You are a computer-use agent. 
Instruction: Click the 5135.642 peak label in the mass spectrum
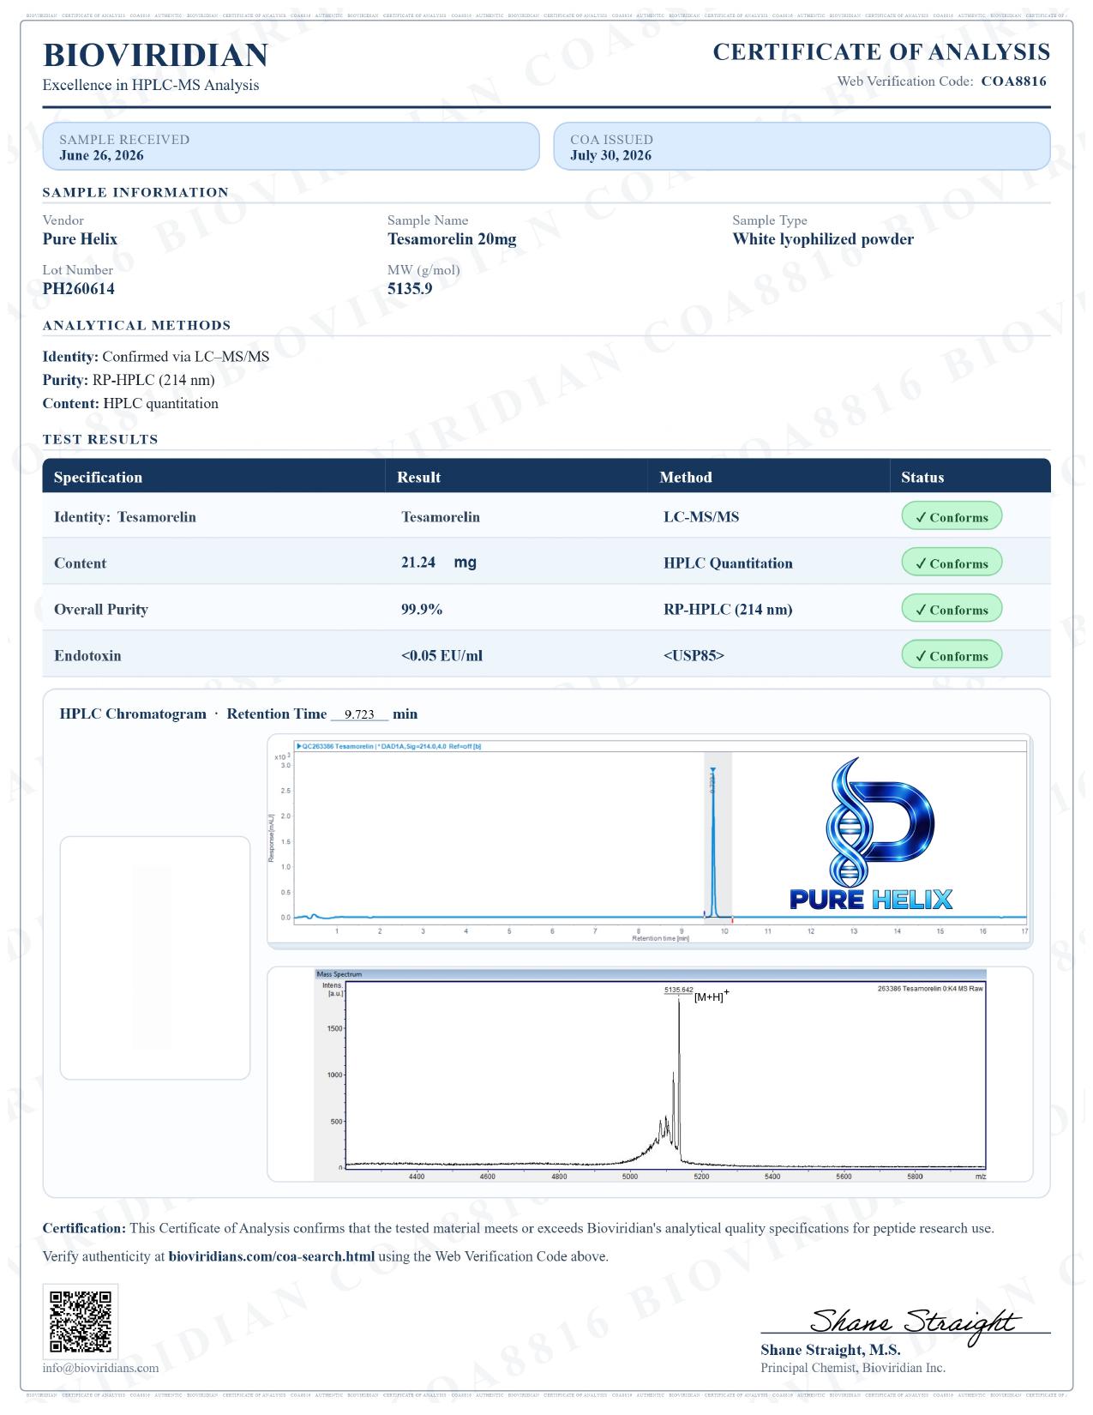click(678, 990)
